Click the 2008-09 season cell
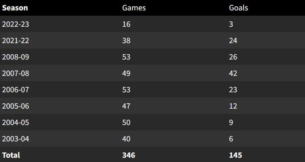The image size is (305, 162). (x=16, y=57)
